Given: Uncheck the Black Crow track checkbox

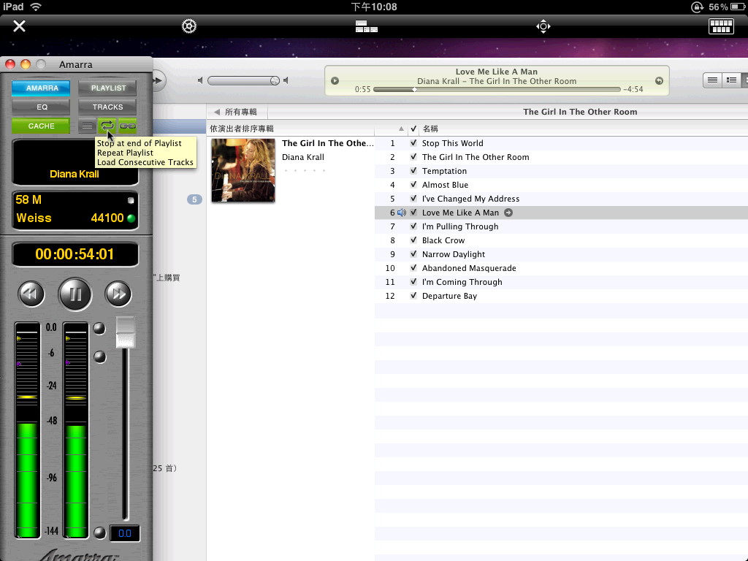Looking at the screenshot, I should 413,240.
